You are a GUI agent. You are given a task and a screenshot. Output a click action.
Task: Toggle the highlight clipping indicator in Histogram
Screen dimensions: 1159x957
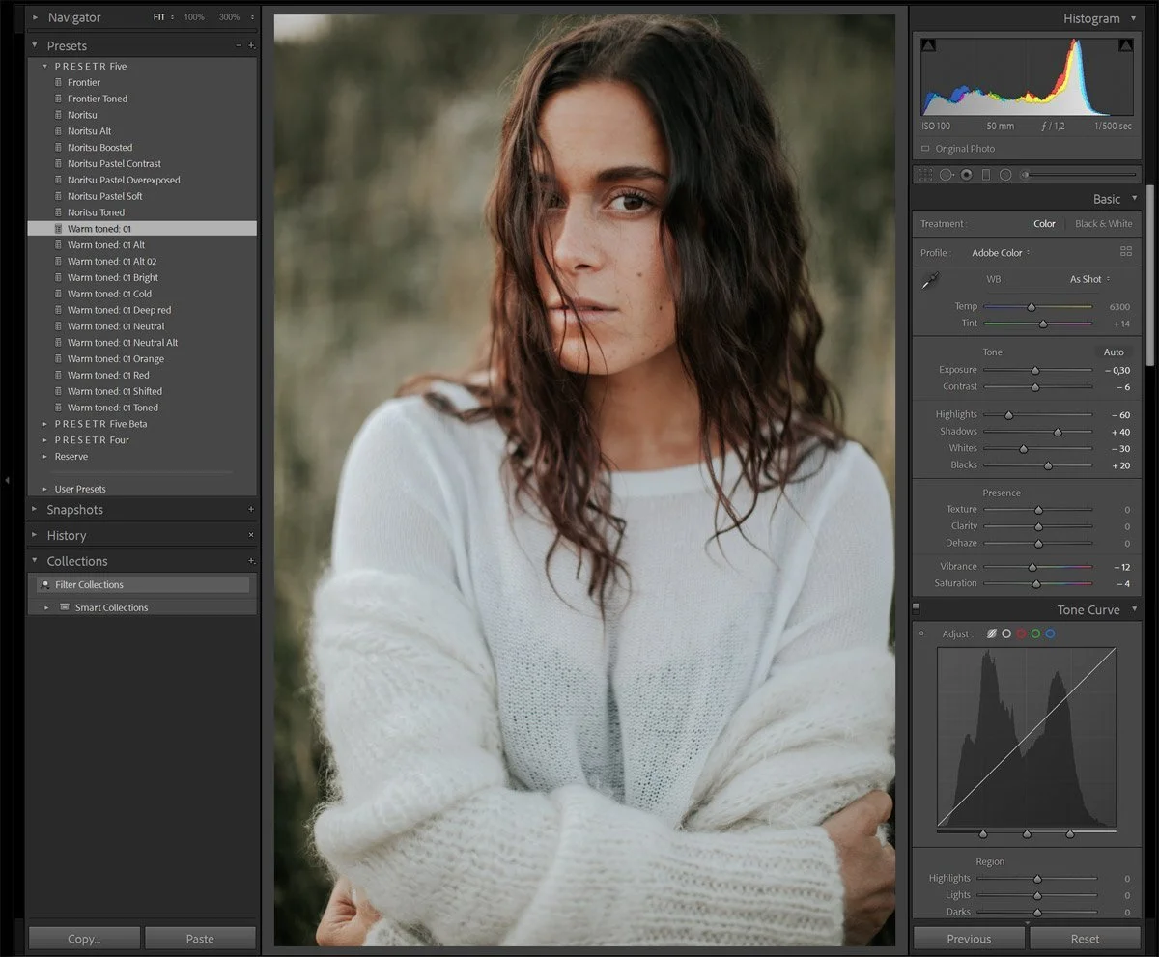(1125, 44)
